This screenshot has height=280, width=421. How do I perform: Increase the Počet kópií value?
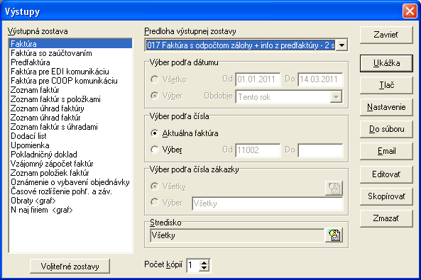tap(204, 263)
